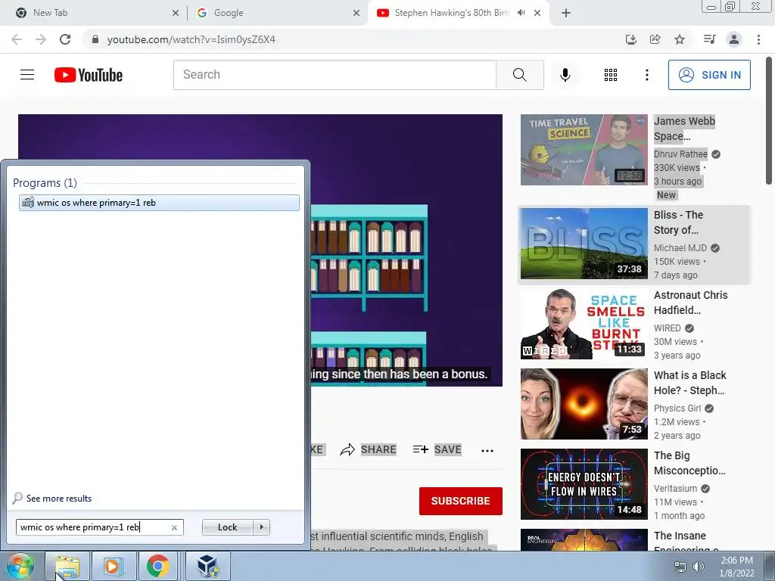
Task: Open the network tray icon
Action: [680, 567]
